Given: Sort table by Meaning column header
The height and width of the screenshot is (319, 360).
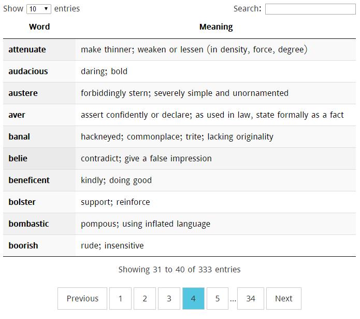Looking at the screenshot, I should (215, 27).
